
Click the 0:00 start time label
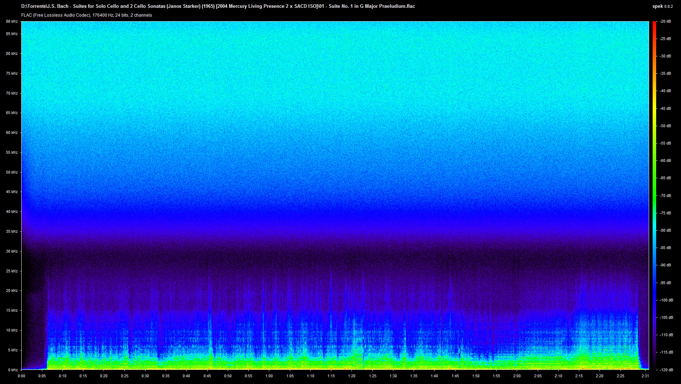pyautogui.click(x=21, y=376)
